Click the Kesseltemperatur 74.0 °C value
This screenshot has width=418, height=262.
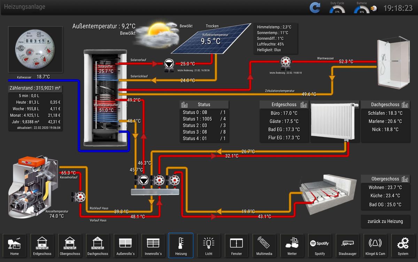click(56, 216)
